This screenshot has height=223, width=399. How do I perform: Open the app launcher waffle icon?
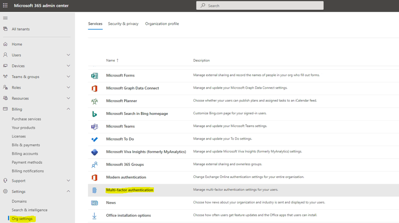(x=5, y=6)
